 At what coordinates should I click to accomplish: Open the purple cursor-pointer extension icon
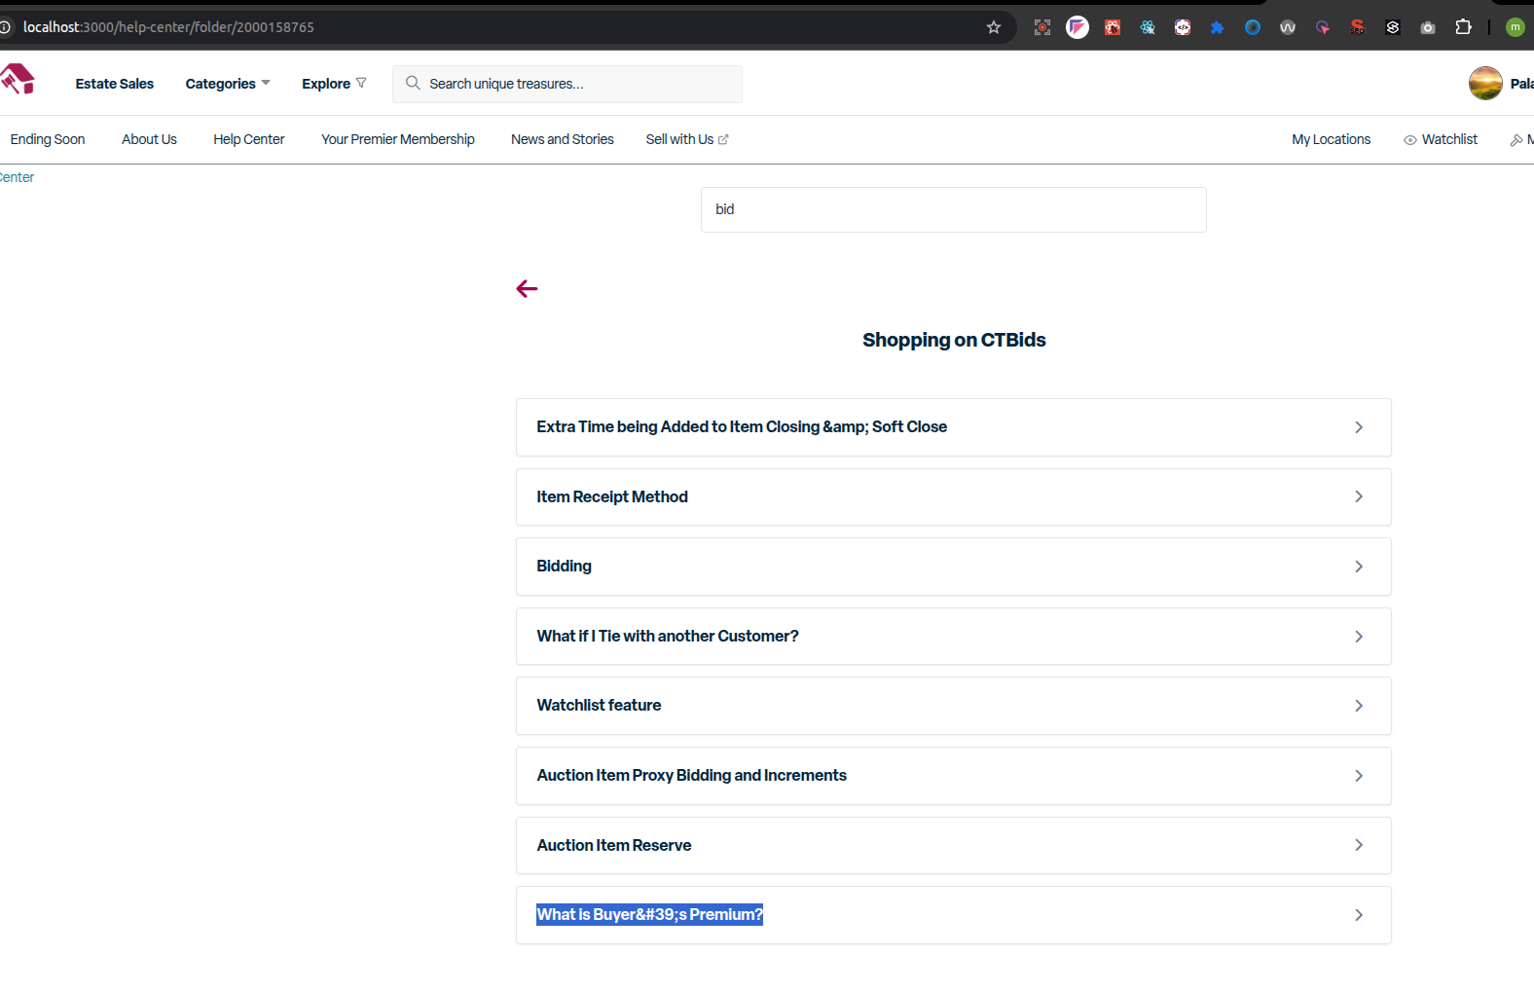click(1323, 27)
